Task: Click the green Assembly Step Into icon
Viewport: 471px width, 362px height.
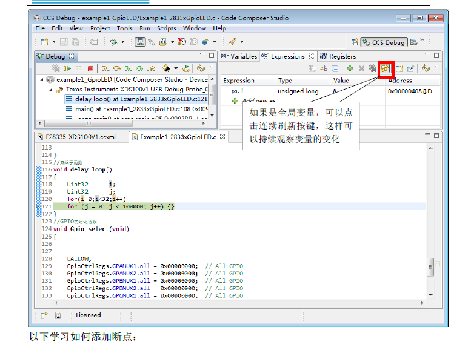Action: pos(129,68)
